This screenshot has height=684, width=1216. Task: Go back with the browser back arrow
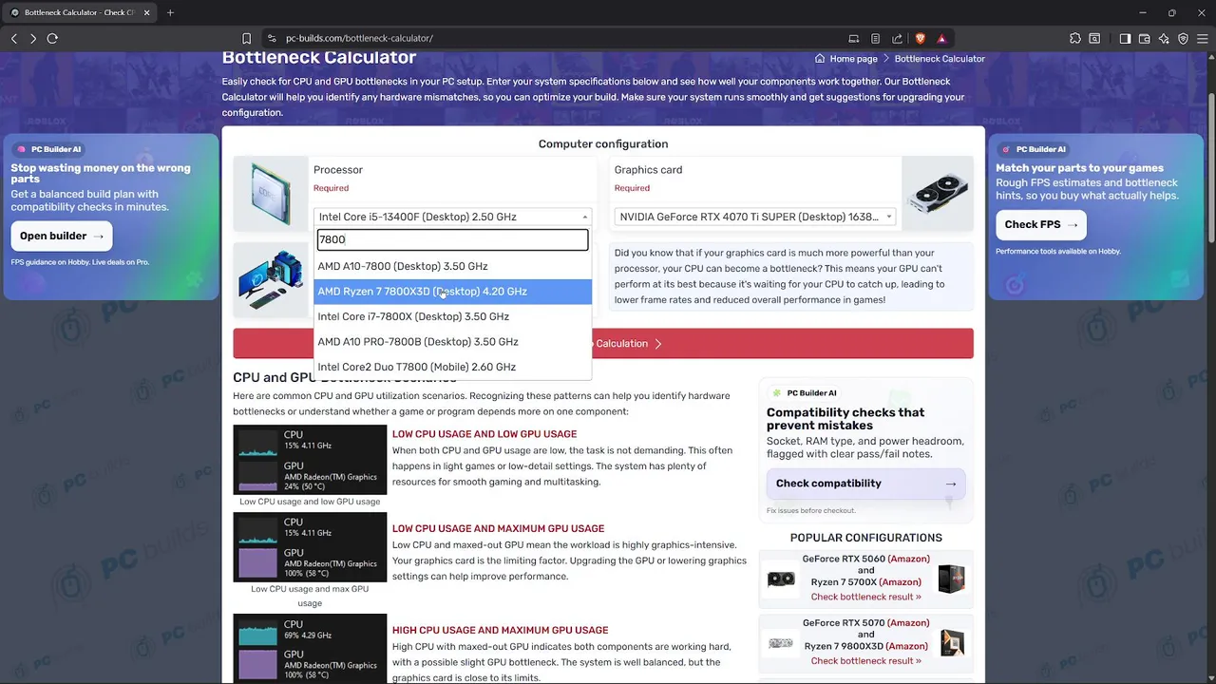pos(14,38)
